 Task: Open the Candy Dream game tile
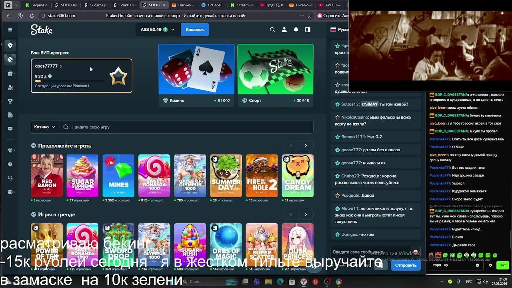click(298, 176)
